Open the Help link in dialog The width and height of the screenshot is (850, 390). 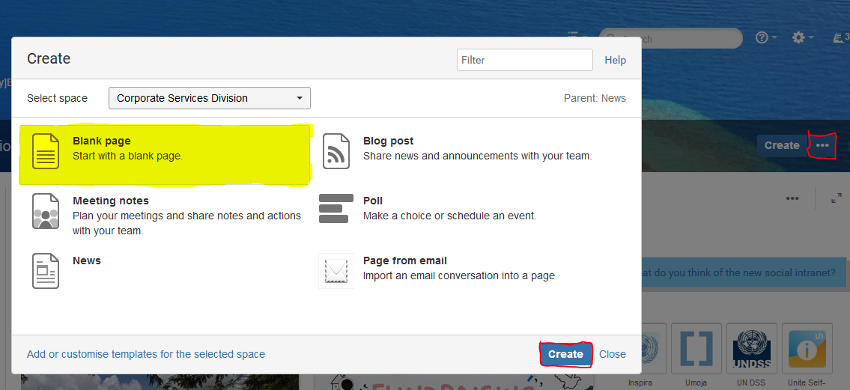click(x=616, y=60)
